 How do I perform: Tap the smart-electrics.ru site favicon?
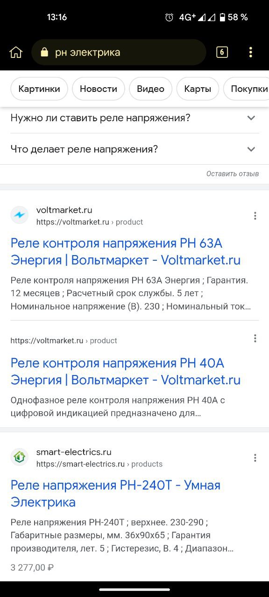click(20, 457)
